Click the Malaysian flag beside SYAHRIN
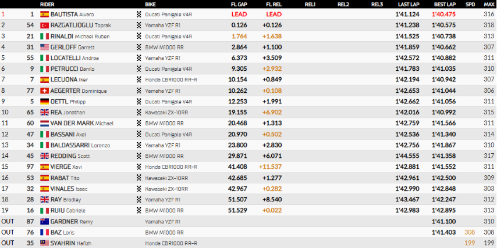497x249 pixels. [x=44, y=243]
